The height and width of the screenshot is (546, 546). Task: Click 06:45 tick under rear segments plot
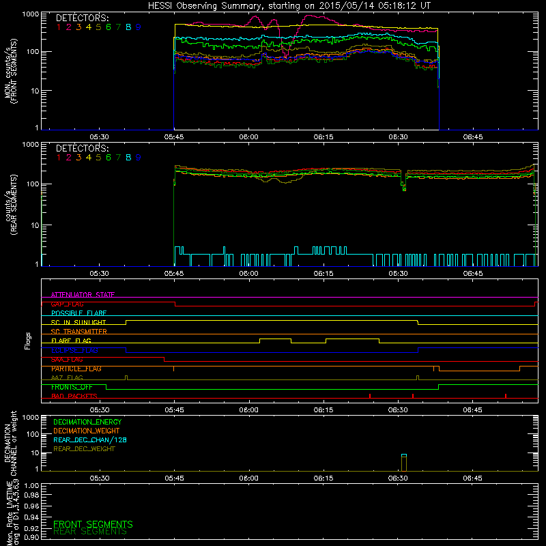[472, 274]
